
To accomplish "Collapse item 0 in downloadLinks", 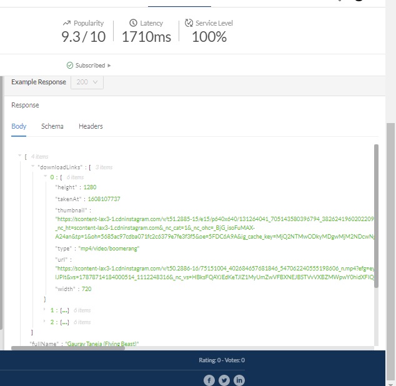I will coord(45,177).
